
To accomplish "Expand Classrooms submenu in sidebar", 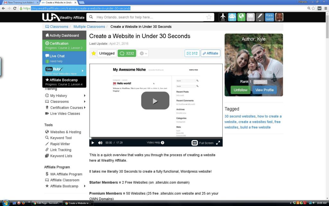I will click(84, 101).
